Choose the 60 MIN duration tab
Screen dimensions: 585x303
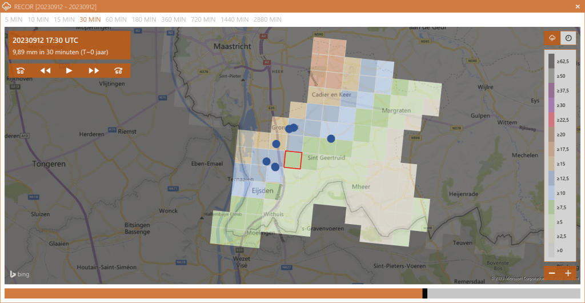(116, 19)
